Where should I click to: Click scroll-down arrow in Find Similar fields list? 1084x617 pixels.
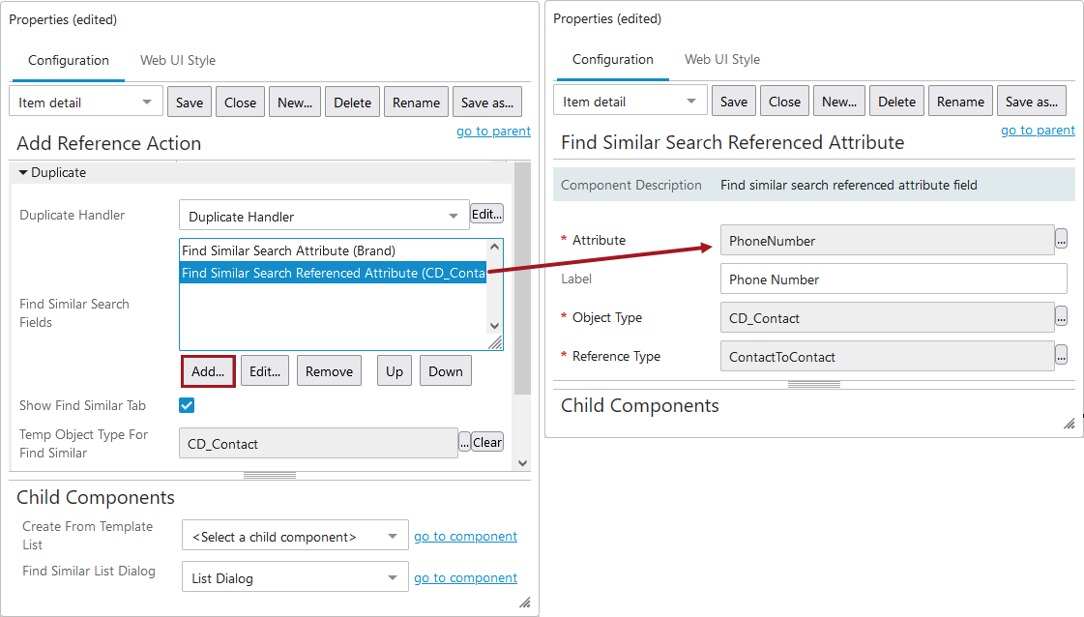[495, 327]
